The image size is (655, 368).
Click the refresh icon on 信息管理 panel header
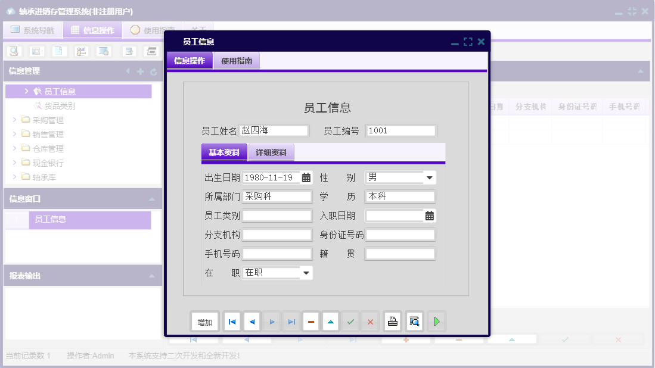[x=154, y=71]
